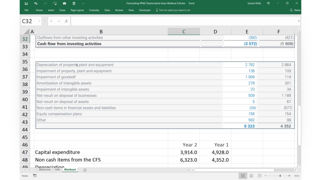
Task: Click the Gerard Kelly account name
Action: click(254, 3)
